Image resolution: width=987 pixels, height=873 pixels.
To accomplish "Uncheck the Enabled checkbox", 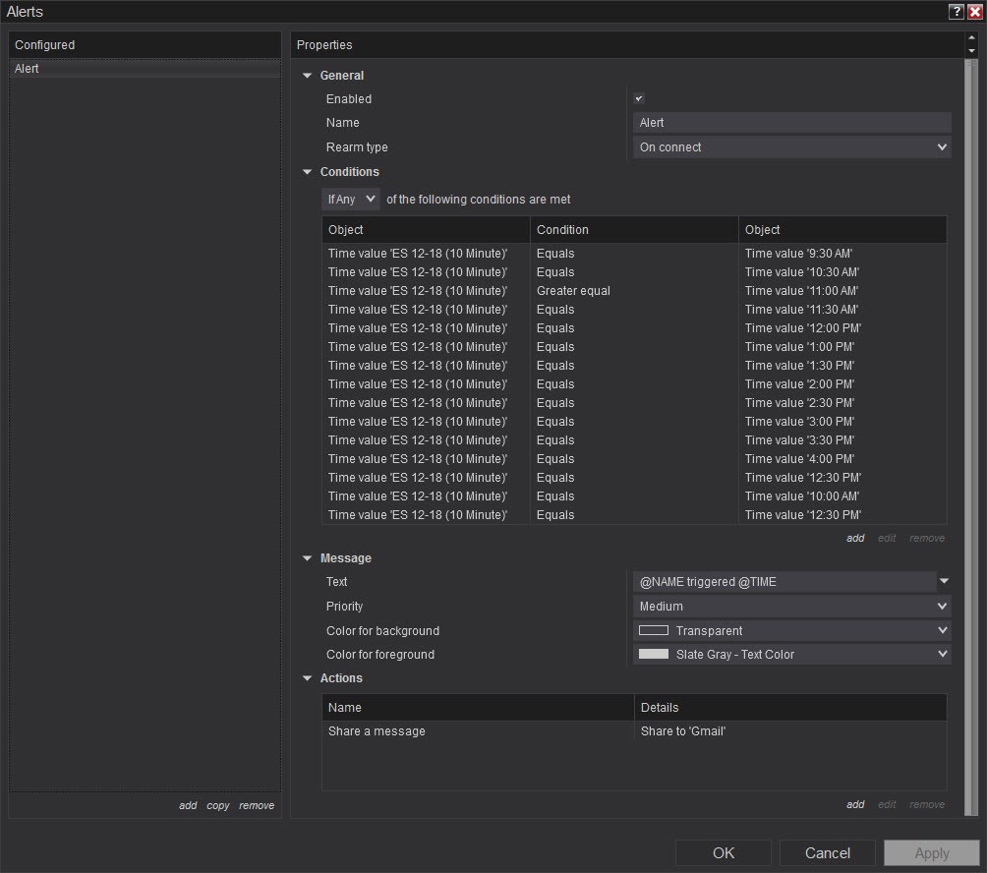I will pyautogui.click(x=639, y=99).
